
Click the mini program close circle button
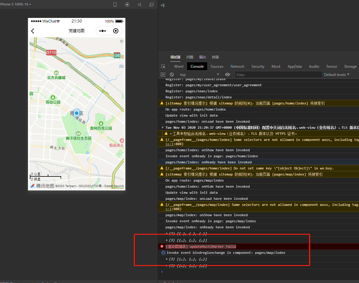pyautogui.click(x=116, y=31)
